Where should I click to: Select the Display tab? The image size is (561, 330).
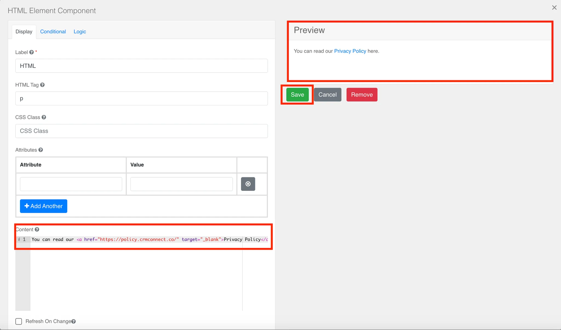[x=24, y=31]
